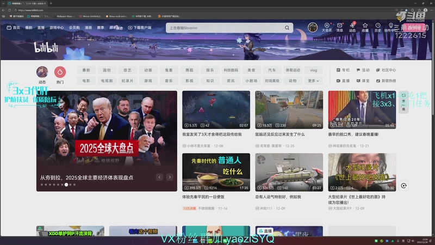Select the last carousel dot
435x245 pixels.
(74, 185)
